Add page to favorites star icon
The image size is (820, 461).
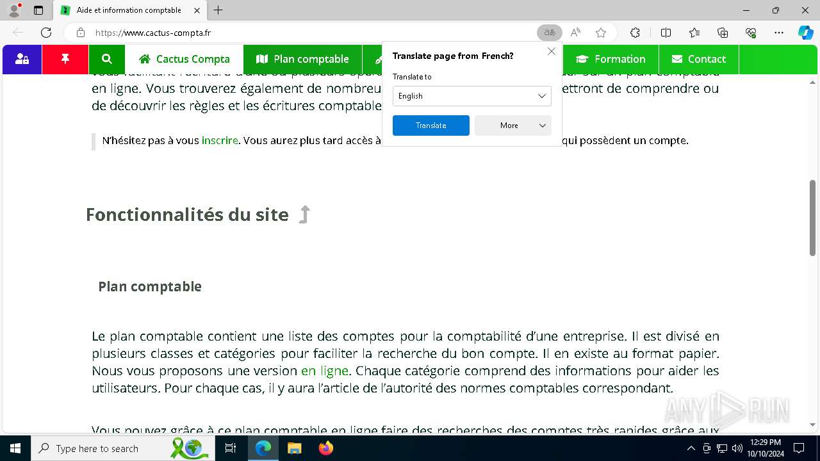(x=600, y=33)
